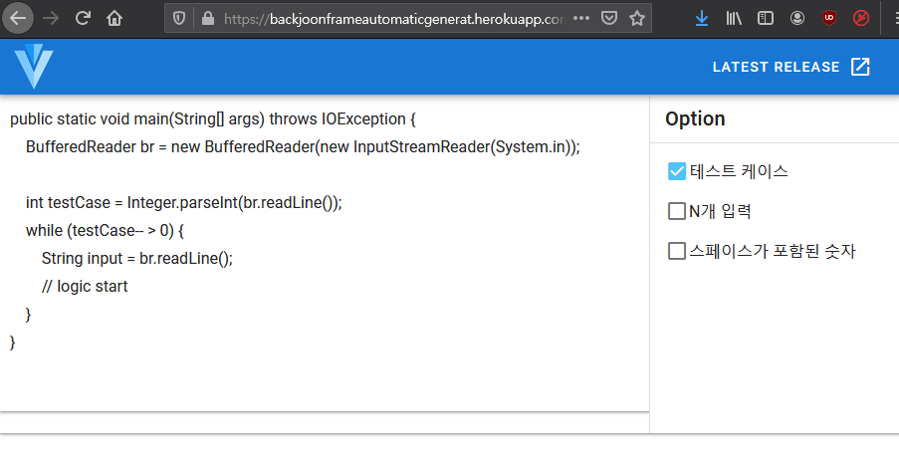Open page actions three-dot menu
This screenshot has width=899, height=449.
point(581,18)
